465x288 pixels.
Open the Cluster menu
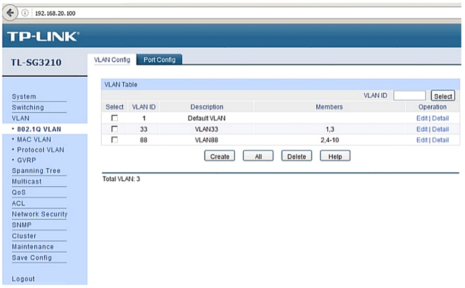tap(24, 236)
